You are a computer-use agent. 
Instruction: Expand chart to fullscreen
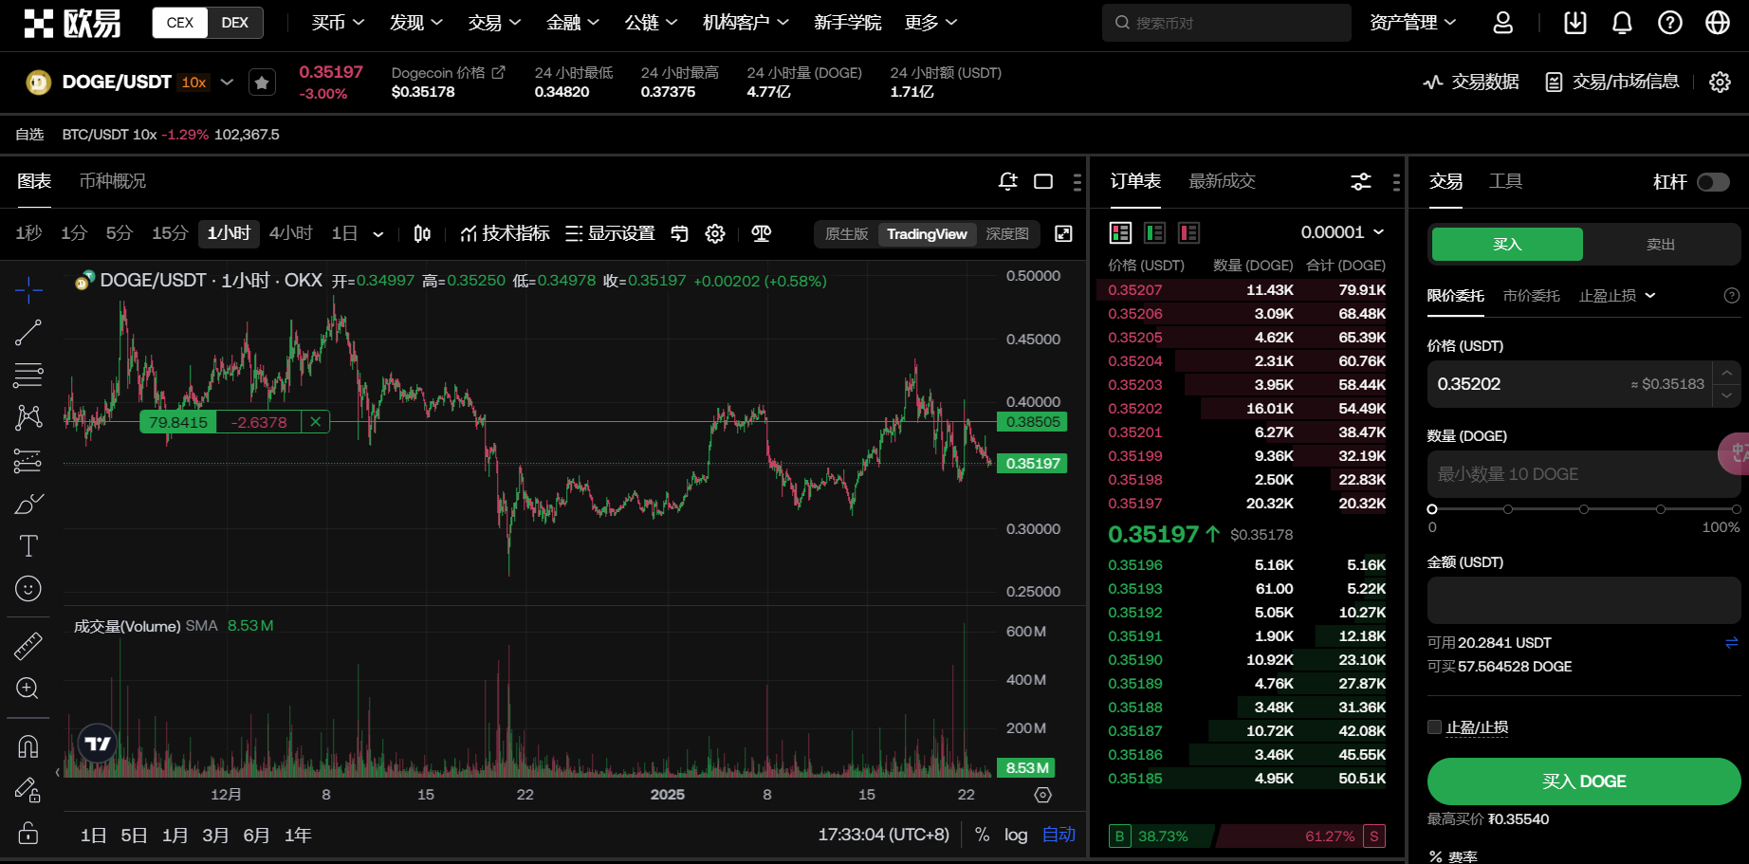(1063, 233)
